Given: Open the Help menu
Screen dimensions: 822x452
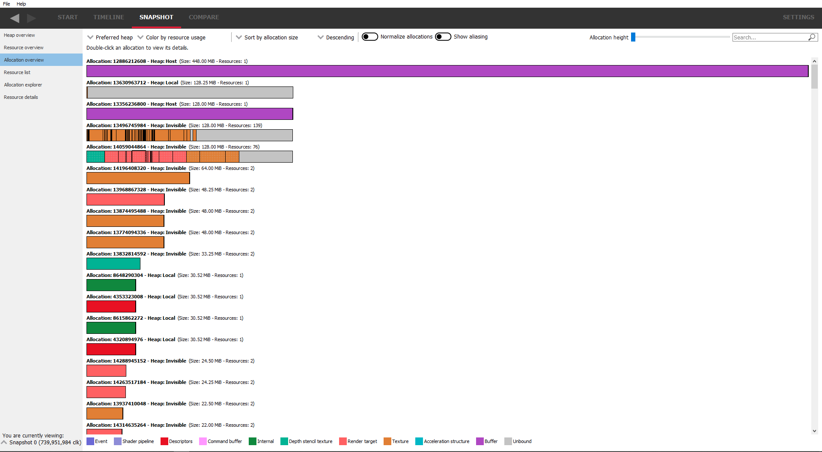Looking at the screenshot, I should click(21, 4).
